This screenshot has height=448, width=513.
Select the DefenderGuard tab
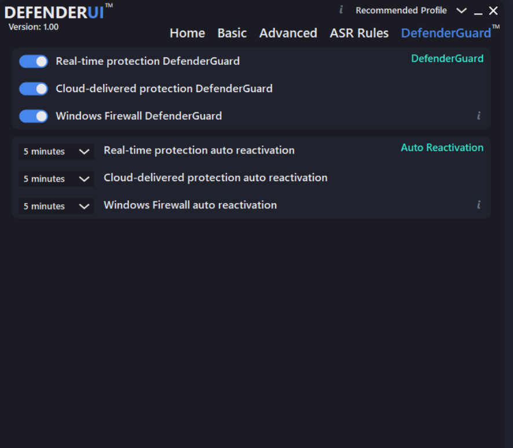(450, 32)
